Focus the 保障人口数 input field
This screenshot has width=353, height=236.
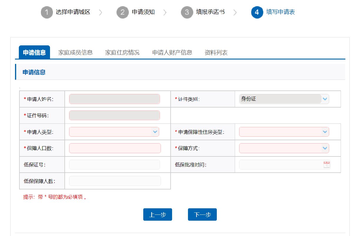pos(115,148)
